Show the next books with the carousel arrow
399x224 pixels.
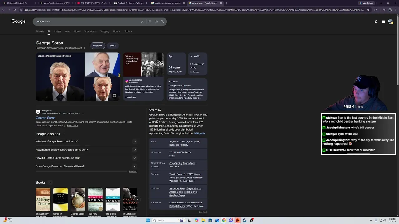[x=137, y=199]
